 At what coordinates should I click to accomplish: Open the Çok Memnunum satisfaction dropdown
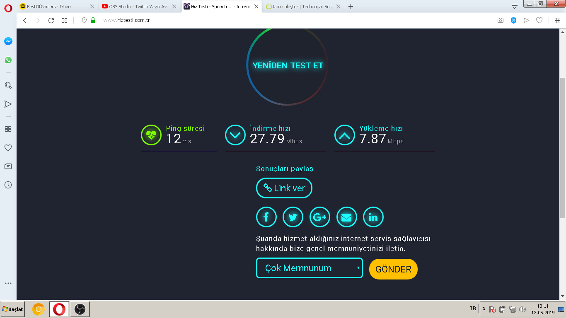[310, 268]
